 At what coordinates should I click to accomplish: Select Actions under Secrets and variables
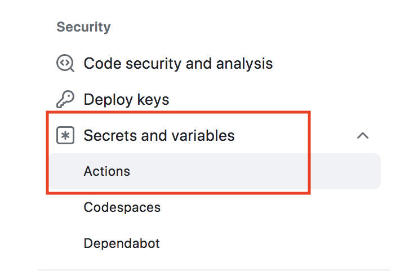point(107,171)
